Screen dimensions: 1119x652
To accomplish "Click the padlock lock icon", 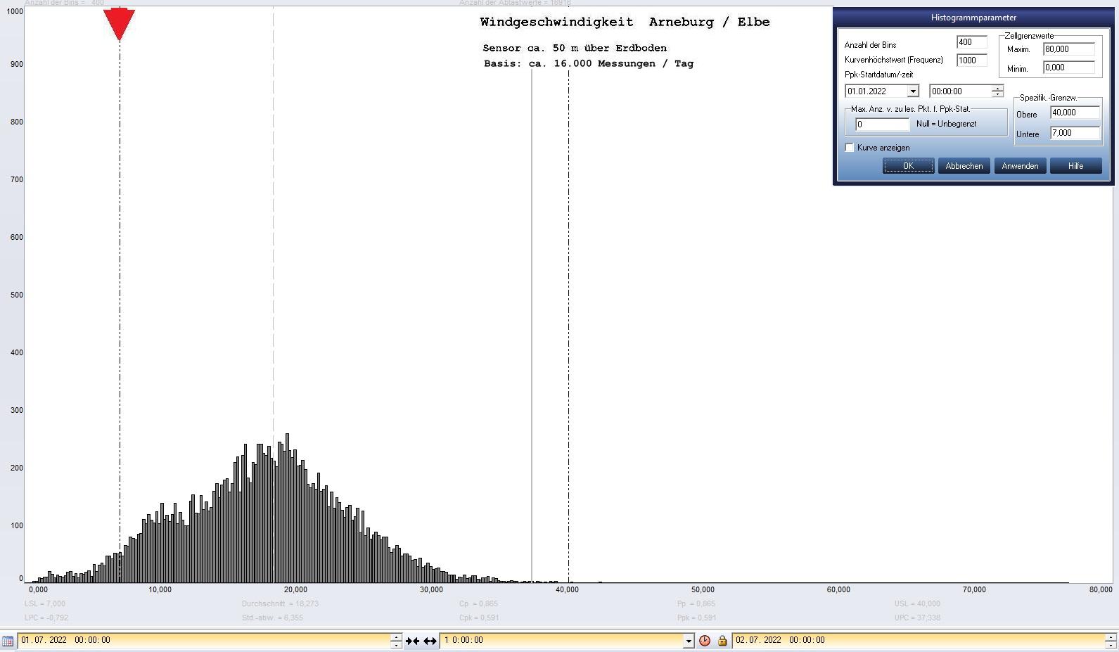I will pos(722,641).
